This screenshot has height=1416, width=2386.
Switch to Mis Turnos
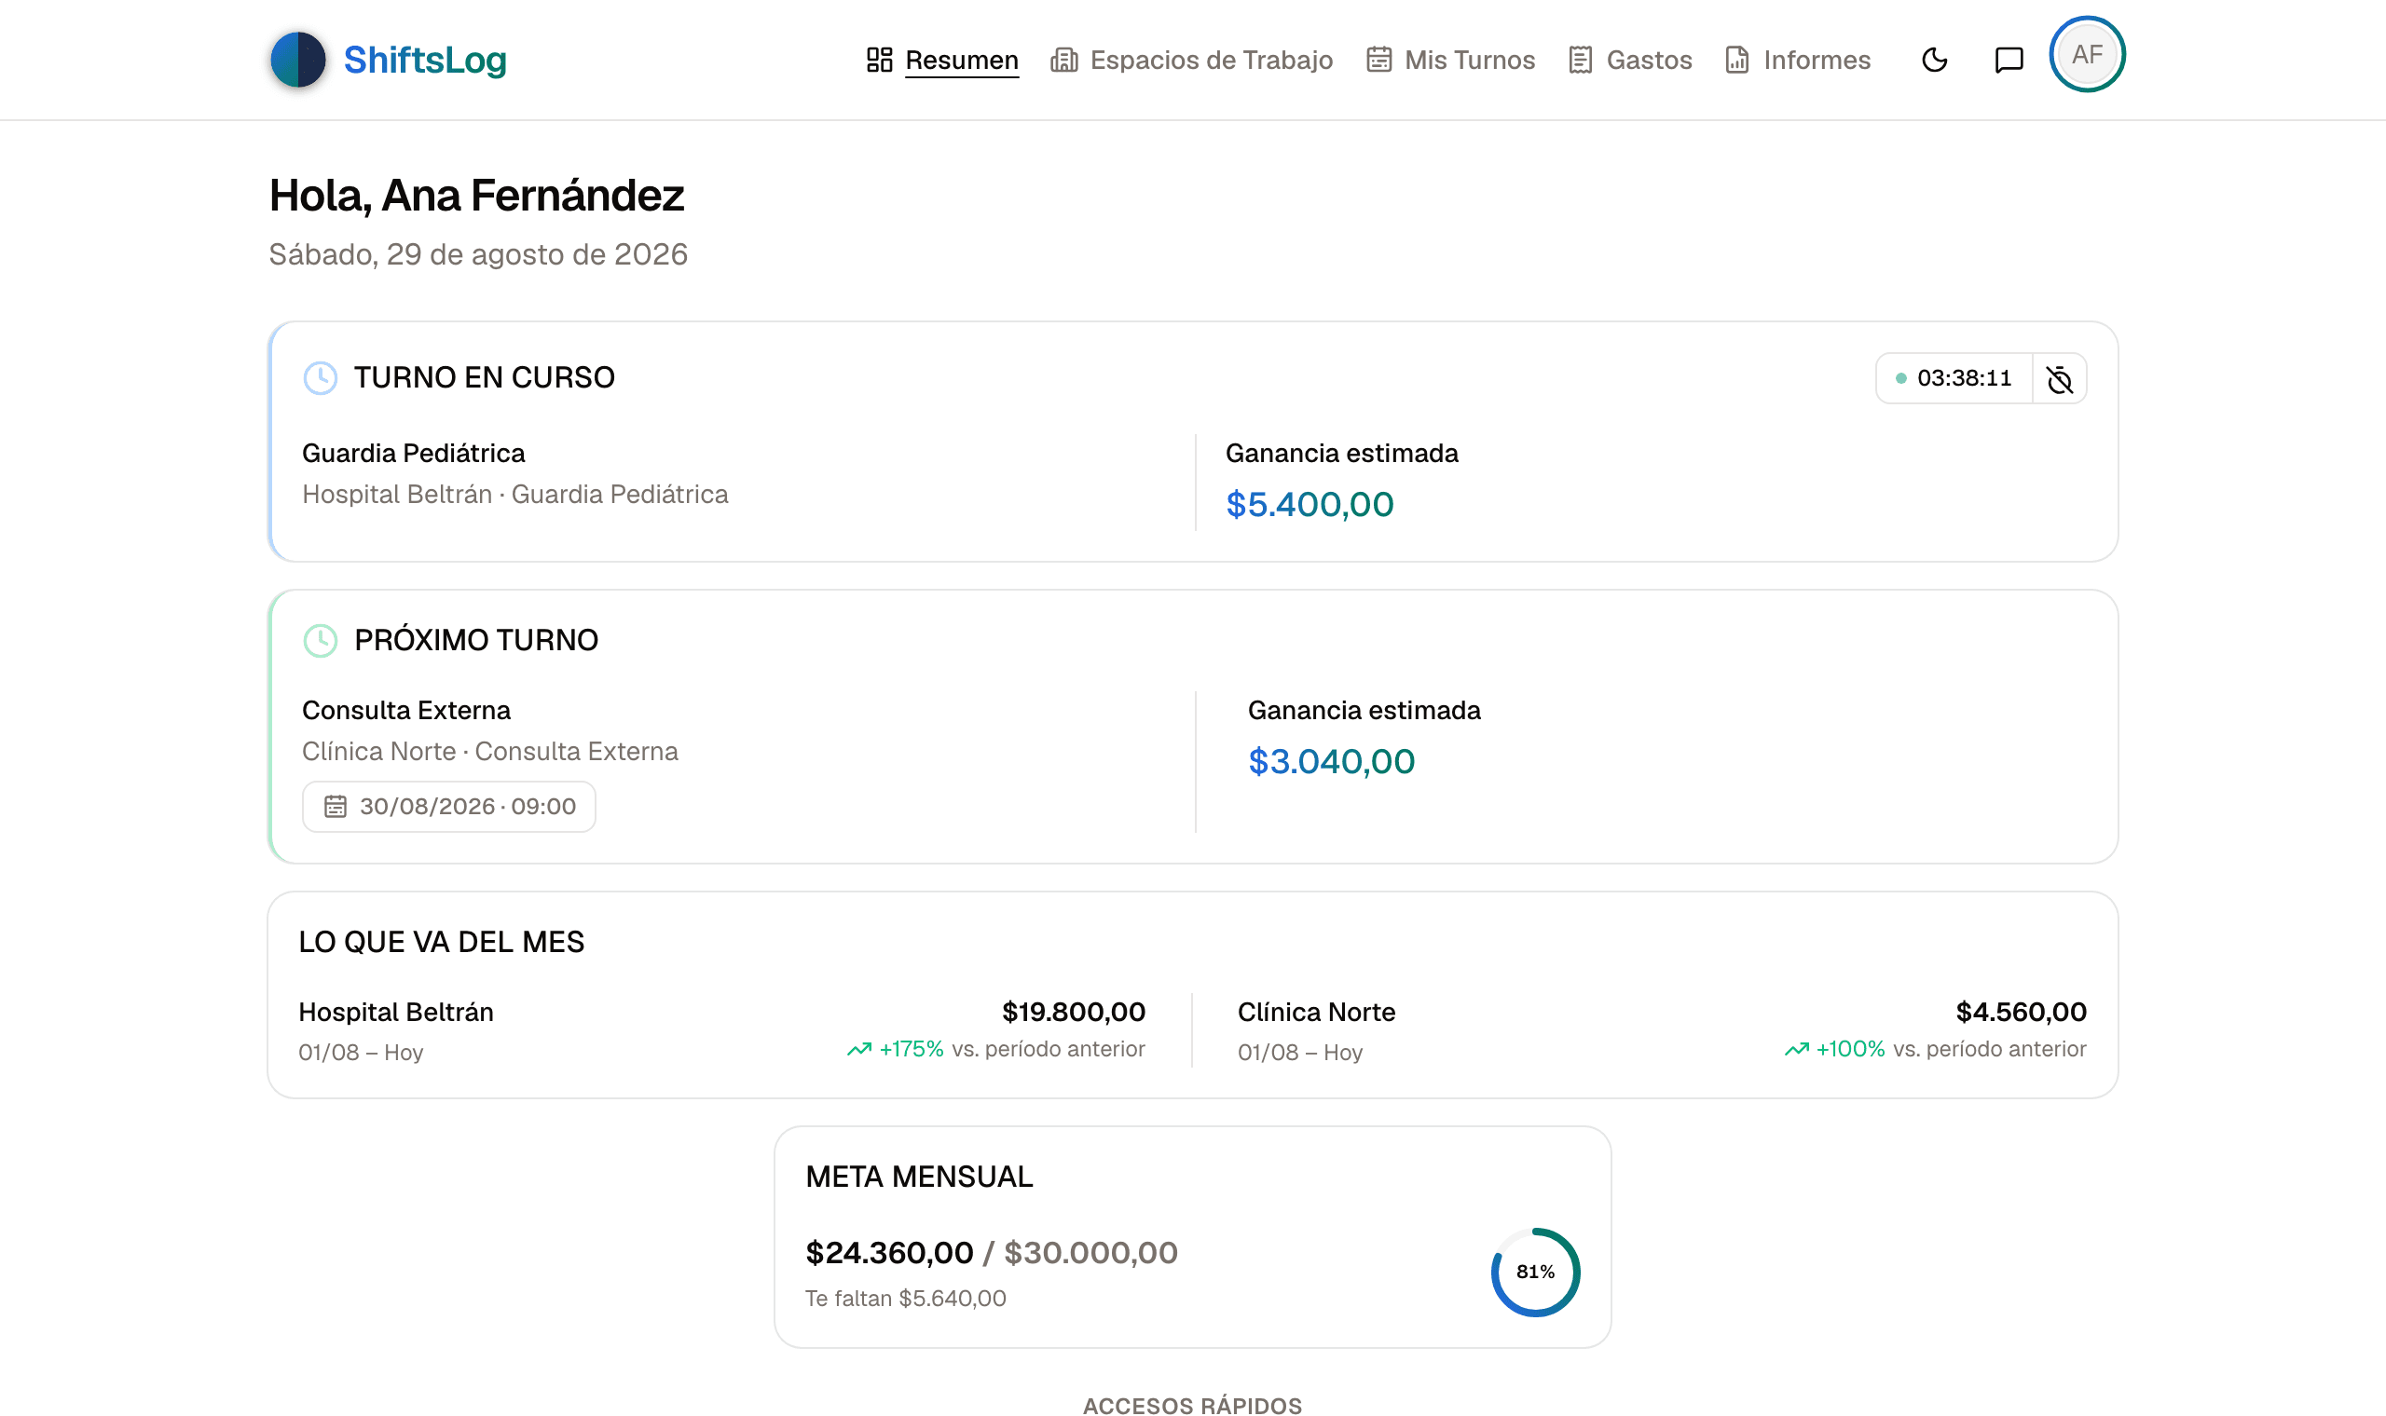coord(1450,61)
